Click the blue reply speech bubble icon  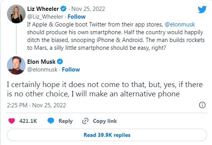point(51,121)
